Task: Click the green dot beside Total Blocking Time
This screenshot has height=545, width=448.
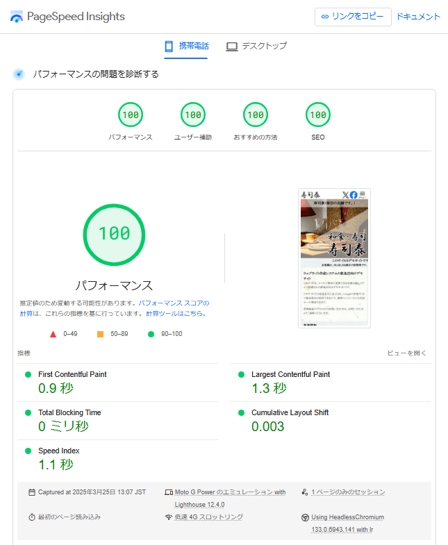Action: 28,412
